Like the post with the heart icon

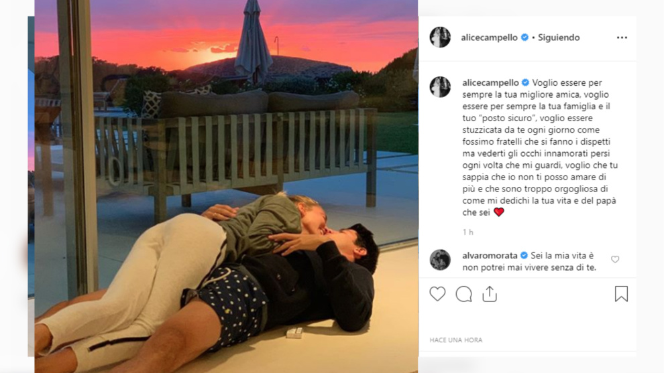(x=437, y=294)
